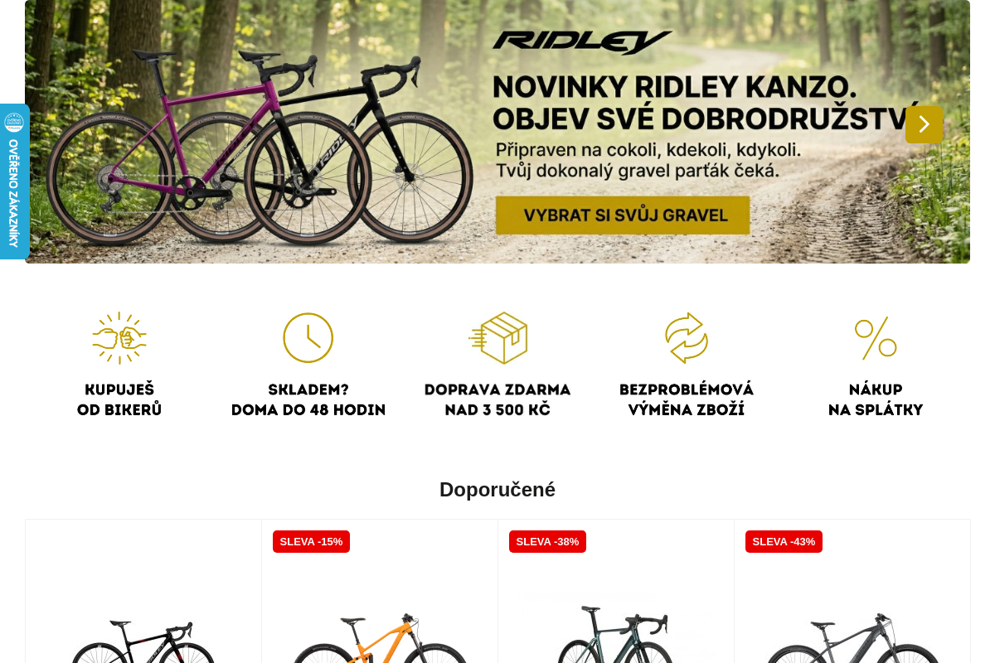
Task: Click the exchange arrows icon
Action: [687, 338]
